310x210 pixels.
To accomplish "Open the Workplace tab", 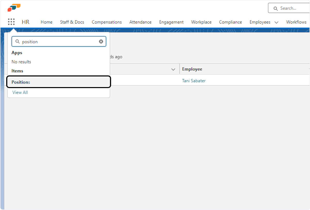I will point(201,22).
